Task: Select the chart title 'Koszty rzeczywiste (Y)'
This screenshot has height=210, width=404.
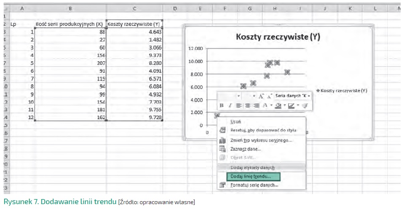Action: (x=278, y=37)
